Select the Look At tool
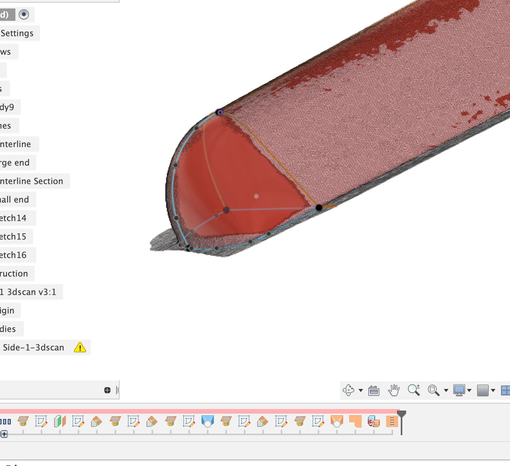510x466 pixels. 373,390
